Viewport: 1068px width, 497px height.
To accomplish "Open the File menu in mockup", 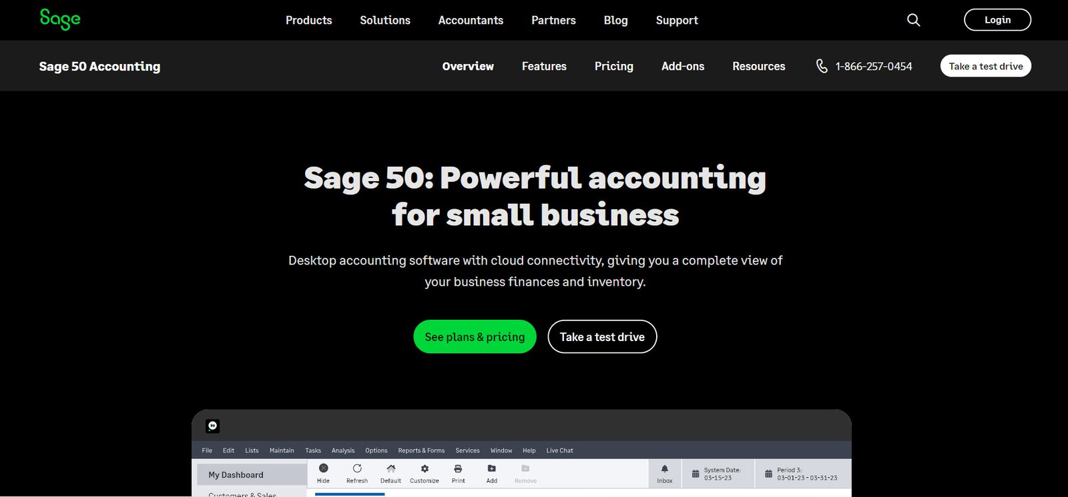I will coord(207,450).
